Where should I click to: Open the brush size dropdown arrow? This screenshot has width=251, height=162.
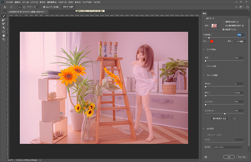(40, 7)
